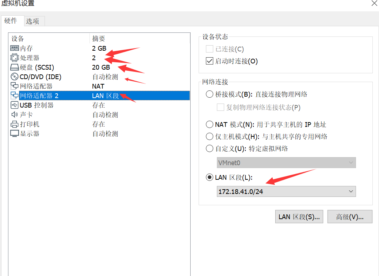379x276 pixels.
Task: Click the printer (打印机) icon
Action: pyautogui.click(x=15, y=124)
